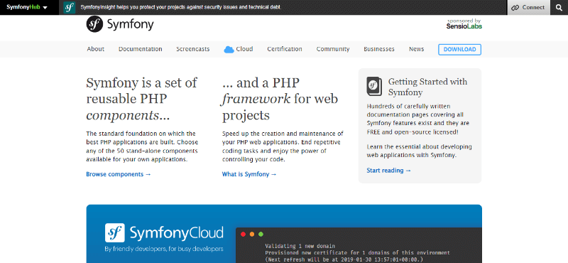Click the chain link icon beside Connect
Viewport: 568px width, 263px height.
515,8
